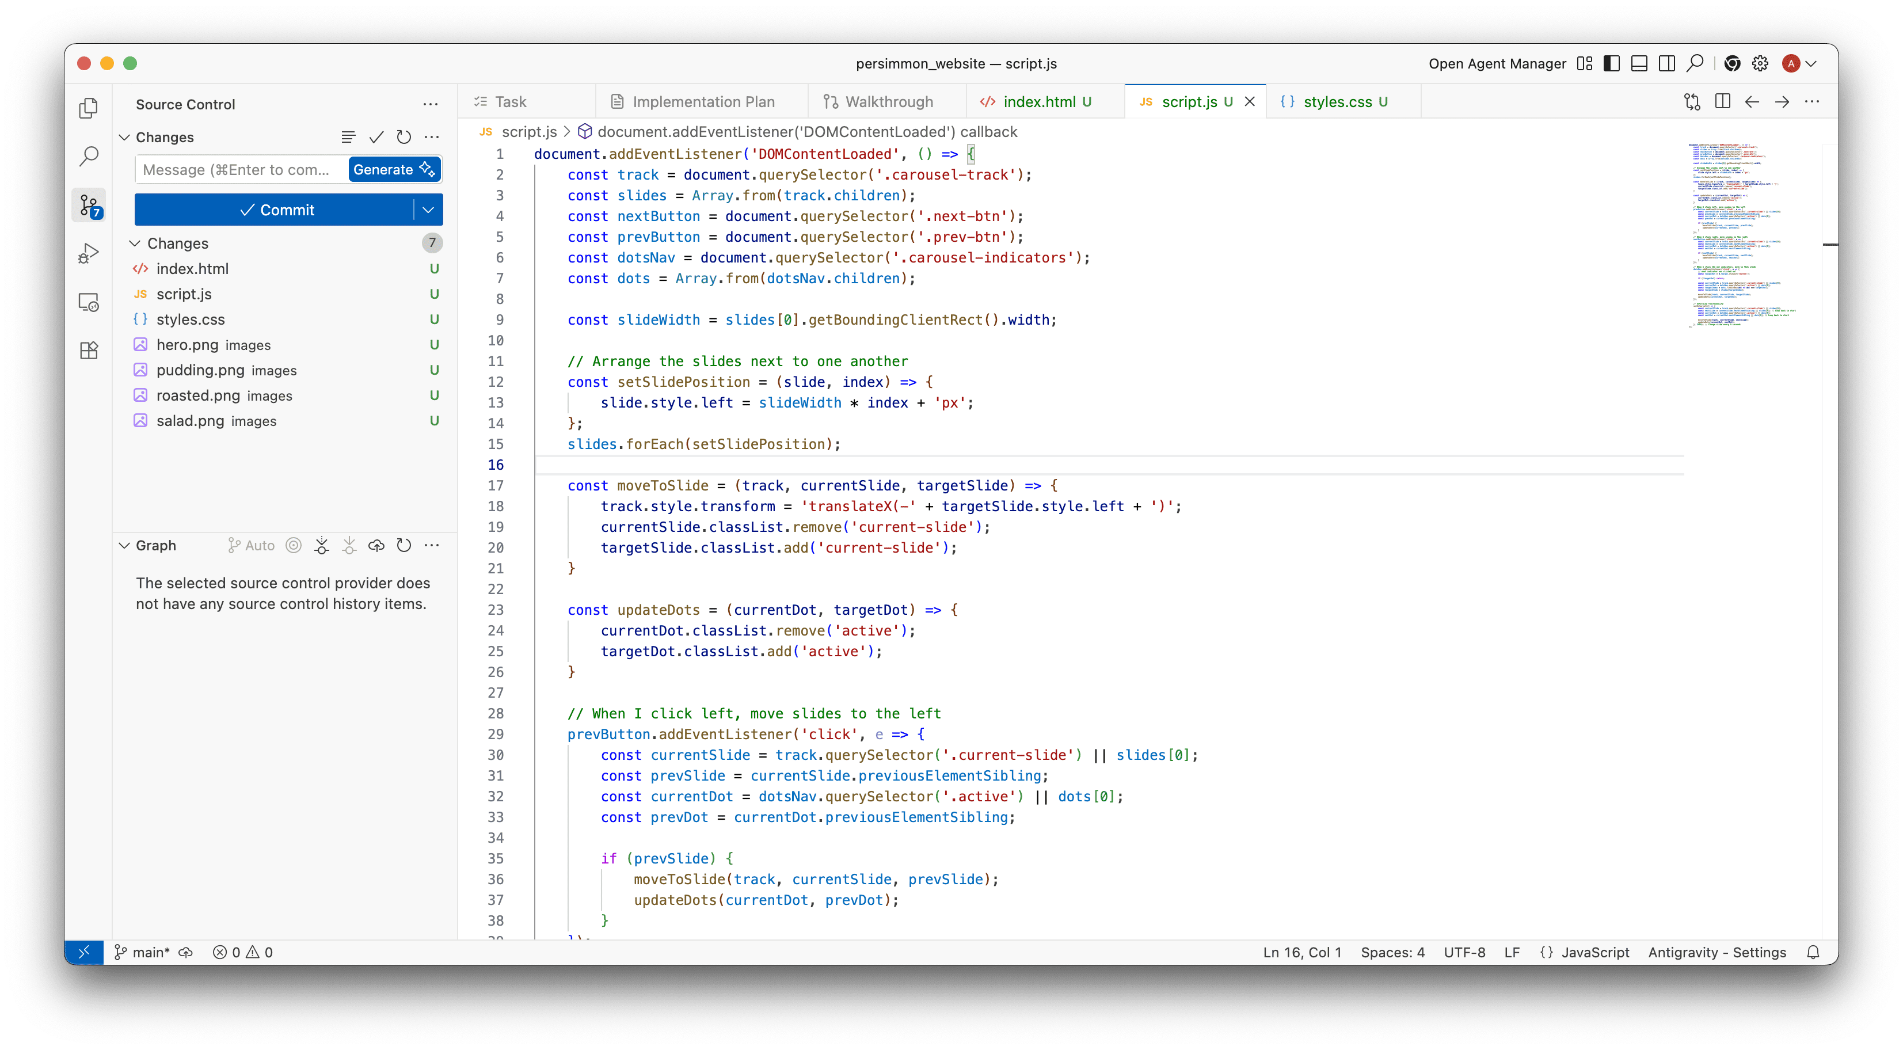This screenshot has height=1050, width=1903.
Task: Click the open changes icon in editor toolbar
Action: point(1692,102)
